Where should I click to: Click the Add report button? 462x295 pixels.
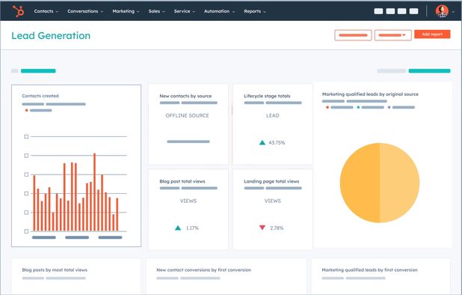click(432, 34)
